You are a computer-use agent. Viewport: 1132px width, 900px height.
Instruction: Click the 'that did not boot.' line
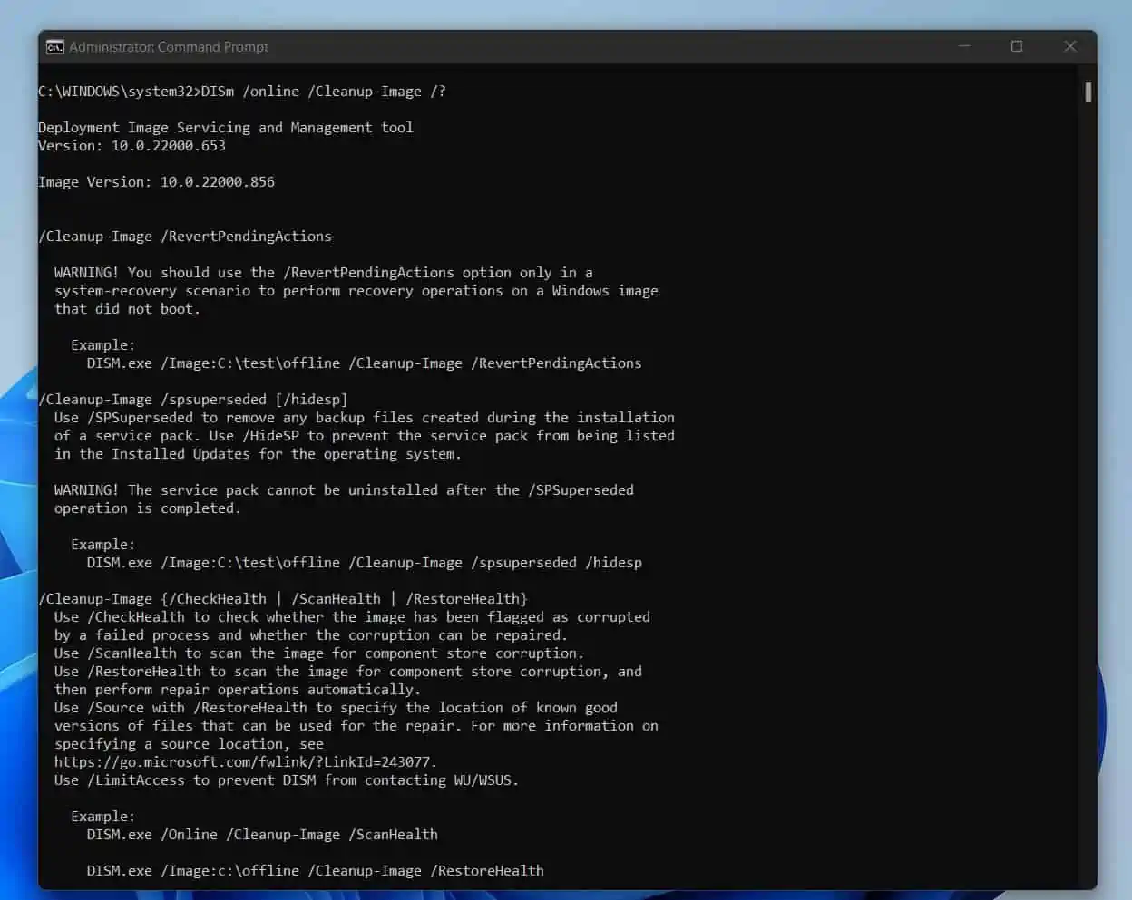tap(127, 309)
